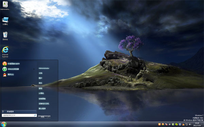204x127 pixels.
Task: Click the blue circular tray icon
Action: (180, 124)
